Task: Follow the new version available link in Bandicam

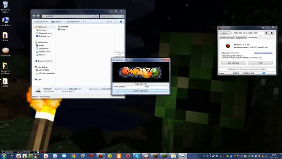Action: [263, 53]
